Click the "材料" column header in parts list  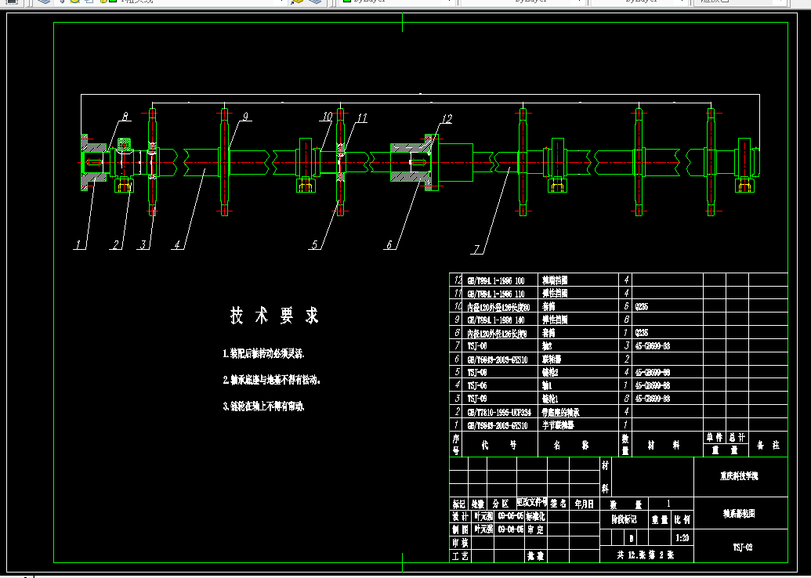tap(664, 445)
